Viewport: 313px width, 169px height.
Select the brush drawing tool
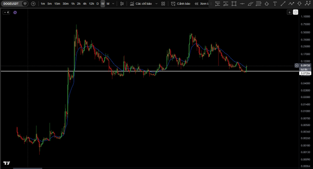point(250,4)
